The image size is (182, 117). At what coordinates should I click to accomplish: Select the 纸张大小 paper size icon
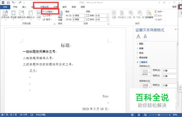click(x=31, y=15)
